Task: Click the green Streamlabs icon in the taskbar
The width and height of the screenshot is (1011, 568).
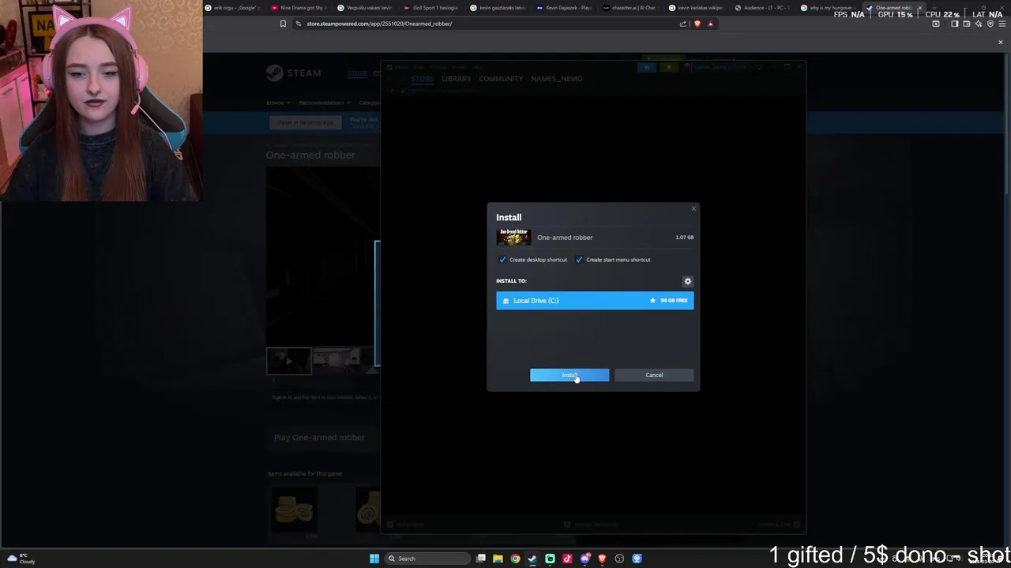Action: 550,559
